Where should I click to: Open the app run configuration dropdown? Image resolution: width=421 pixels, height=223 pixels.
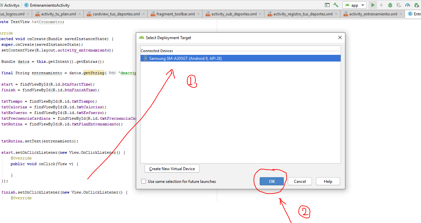354,5
